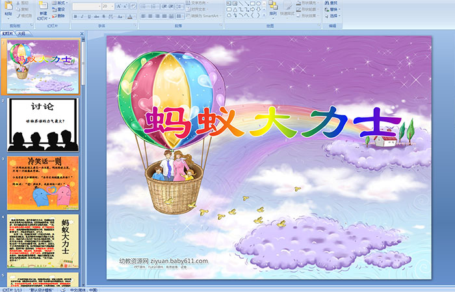The width and height of the screenshot is (455, 292).
Task: Open the Paragraph group dialog launcher
Action: click(x=221, y=25)
